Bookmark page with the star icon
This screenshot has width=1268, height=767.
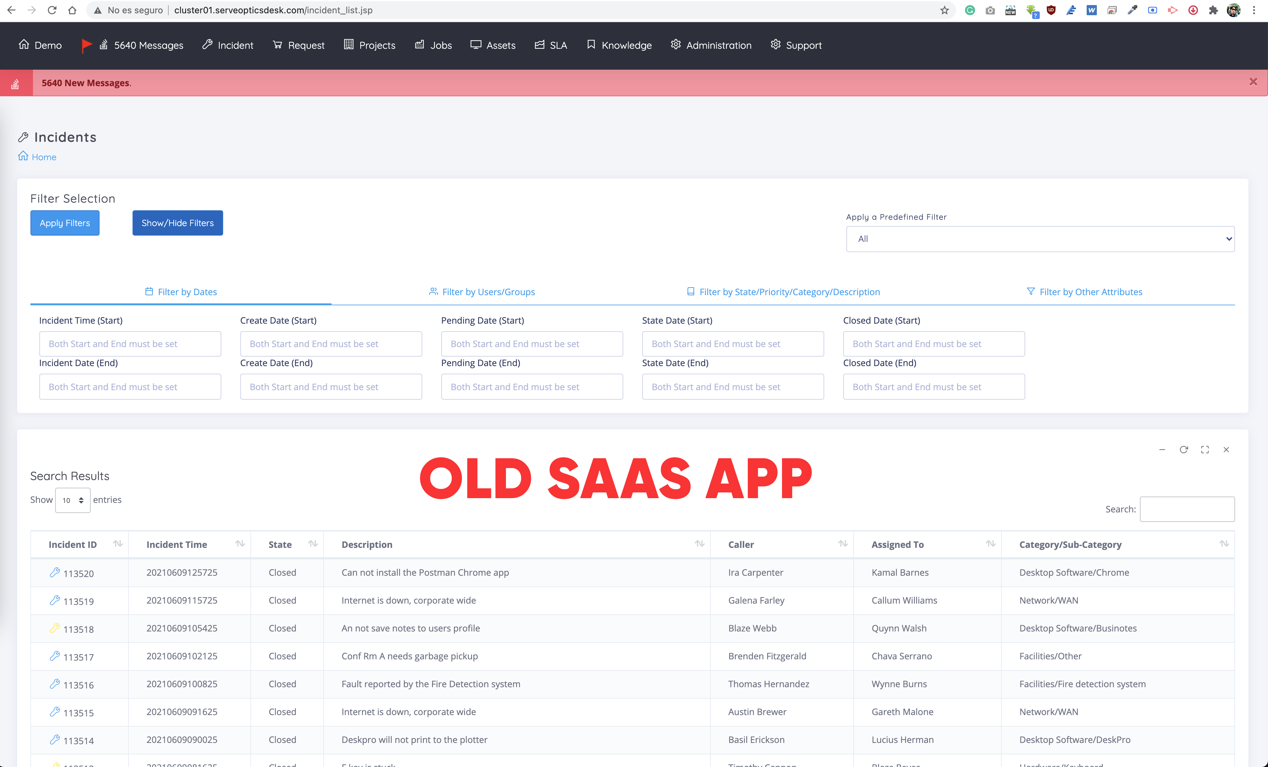pos(944,10)
